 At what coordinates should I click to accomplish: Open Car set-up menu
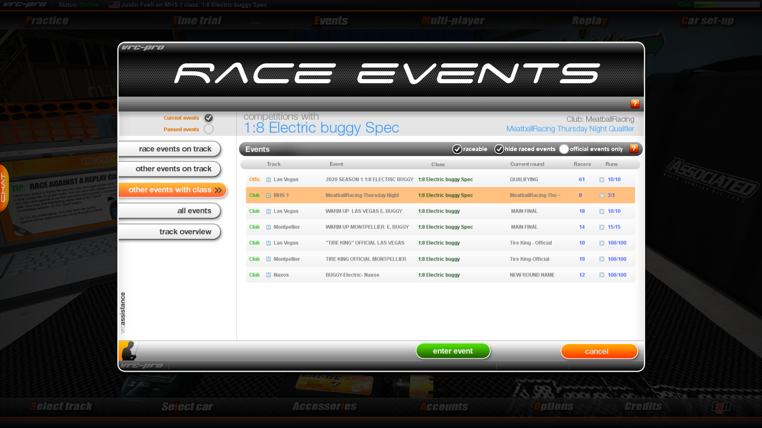click(708, 21)
